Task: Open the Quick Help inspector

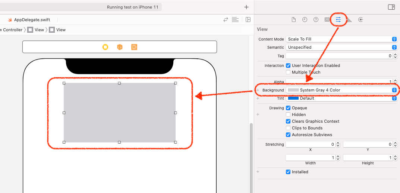Action: click(316, 20)
